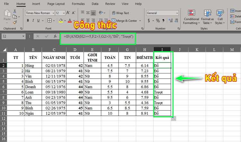Select ĐIỂMTB value 4.36
This screenshot has width=241, height=142.
(x=145, y=103)
